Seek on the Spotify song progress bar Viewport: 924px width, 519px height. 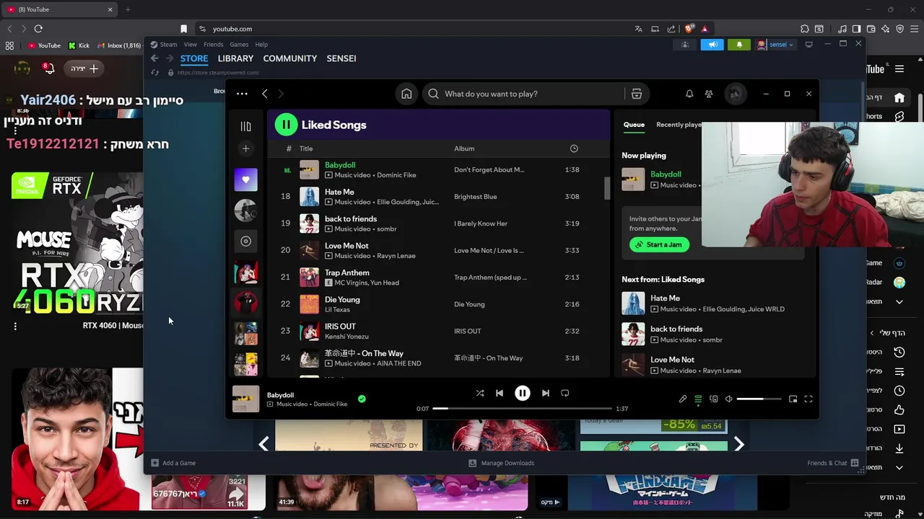click(x=523, y=408)
